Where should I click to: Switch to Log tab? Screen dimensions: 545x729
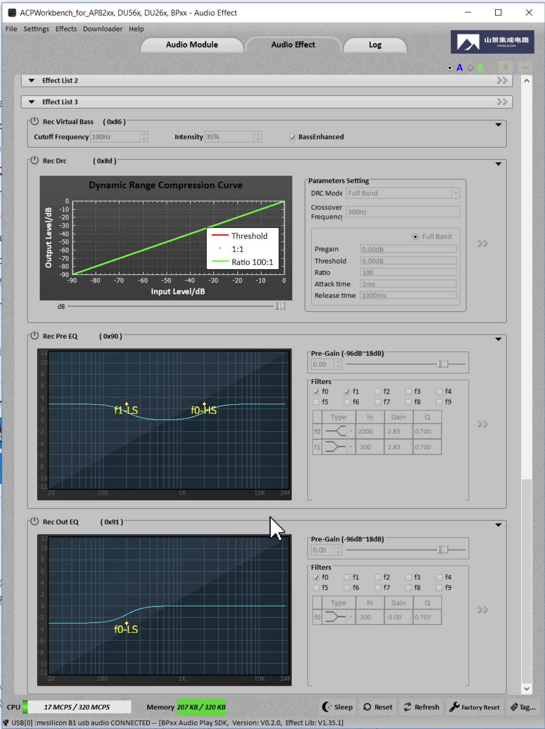click(375, 45)
